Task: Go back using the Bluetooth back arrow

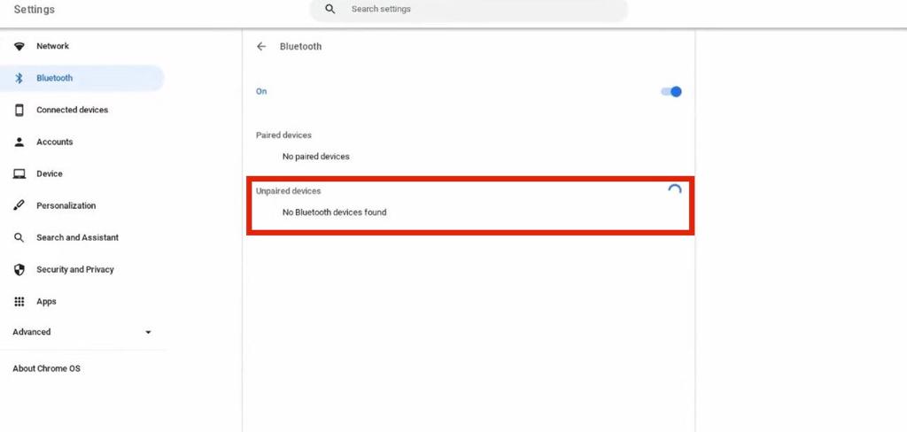Action: point(261,46)
